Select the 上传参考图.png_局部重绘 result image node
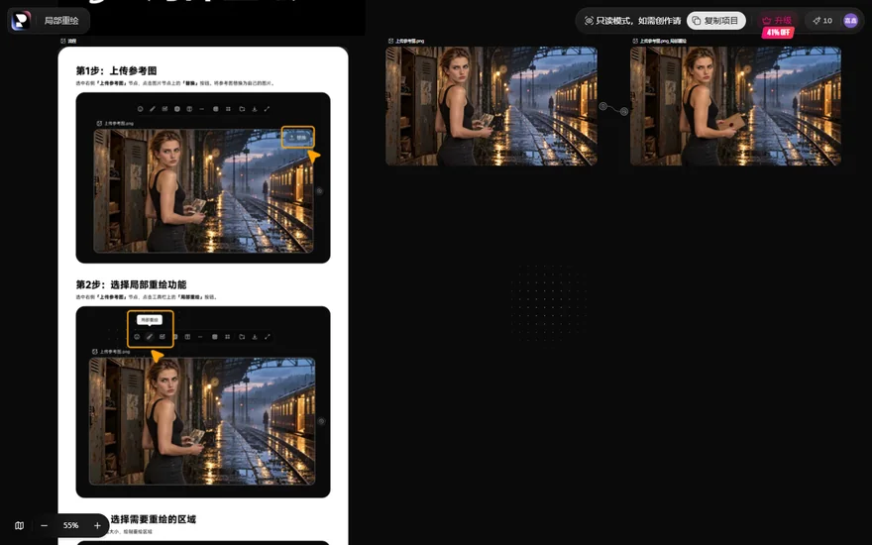The height and width of the screenshot is (545, 872). click(735, 106)
